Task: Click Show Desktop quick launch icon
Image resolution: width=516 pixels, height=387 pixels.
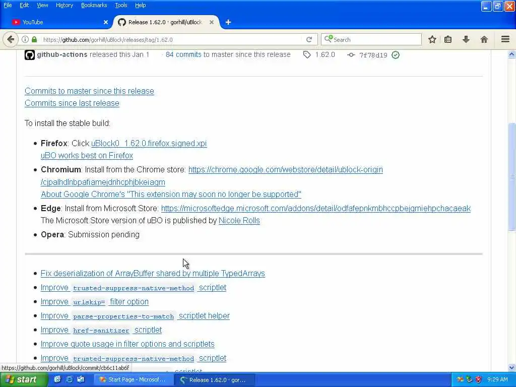Action: pos(81,379)
